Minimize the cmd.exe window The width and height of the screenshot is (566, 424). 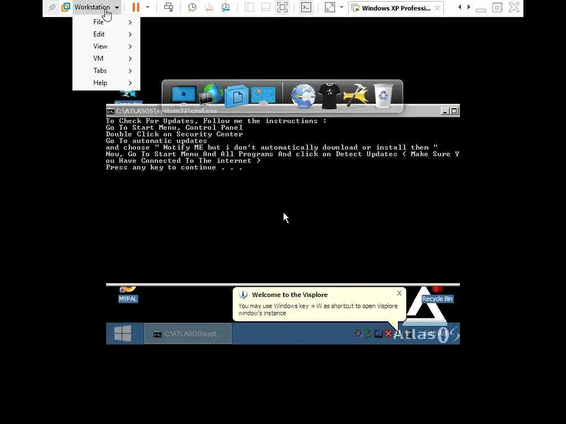[445, 111]
